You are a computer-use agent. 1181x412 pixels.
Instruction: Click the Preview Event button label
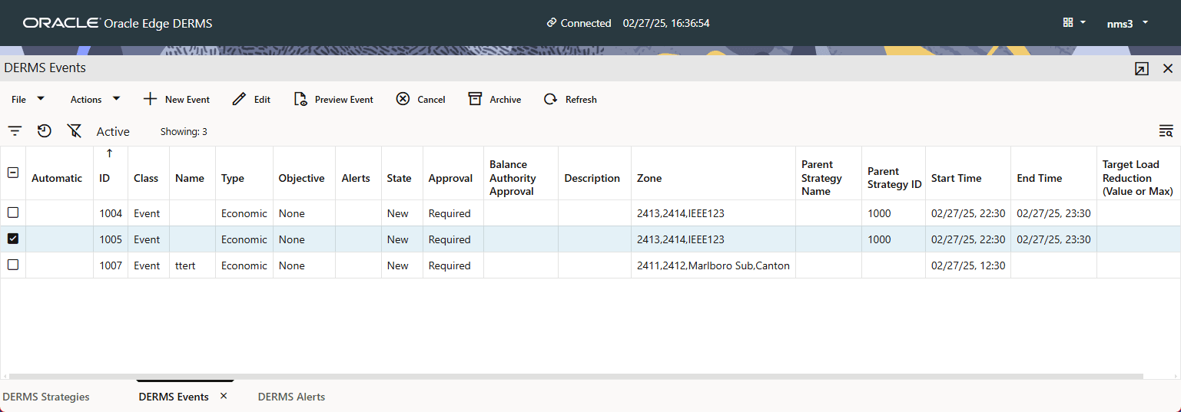pos(344,100)
